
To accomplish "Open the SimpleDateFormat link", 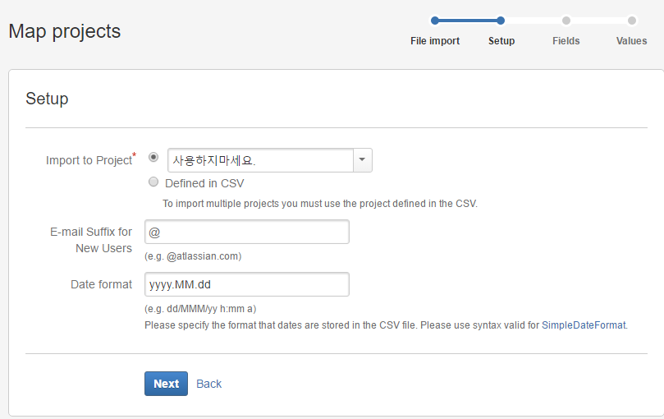I will tap(584, 325).
